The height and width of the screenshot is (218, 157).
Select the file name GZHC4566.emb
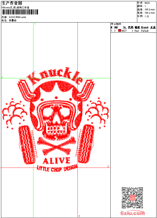coord(17,17)
